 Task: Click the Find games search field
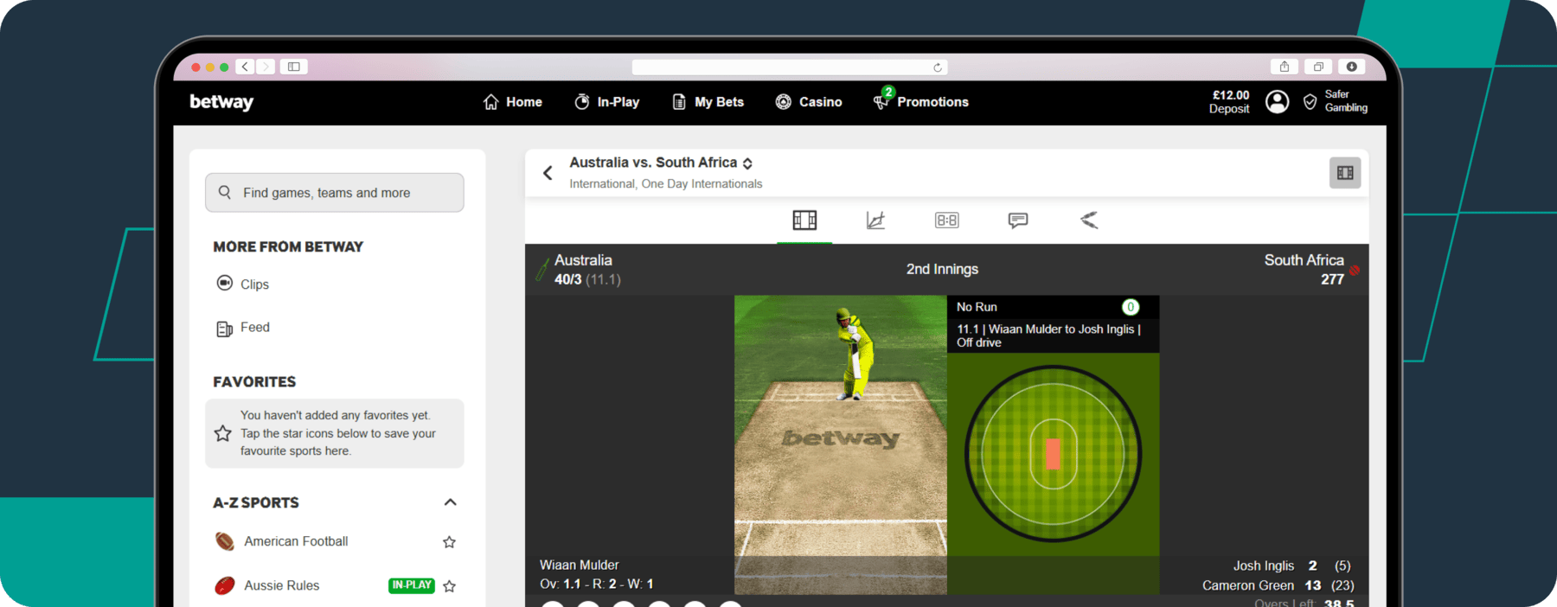pyautogui.click(x=335, y=193)
